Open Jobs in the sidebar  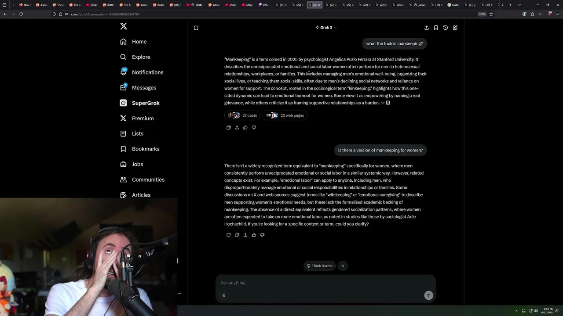point(132,164)
